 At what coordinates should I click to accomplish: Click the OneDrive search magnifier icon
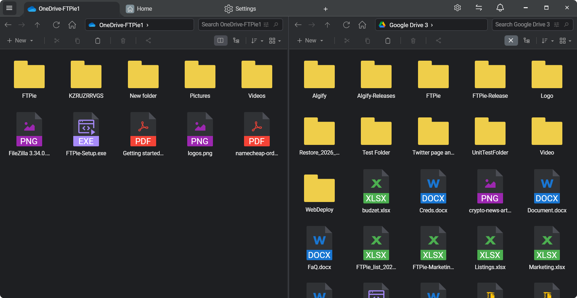pyautogui.click(x=276, y=25)
